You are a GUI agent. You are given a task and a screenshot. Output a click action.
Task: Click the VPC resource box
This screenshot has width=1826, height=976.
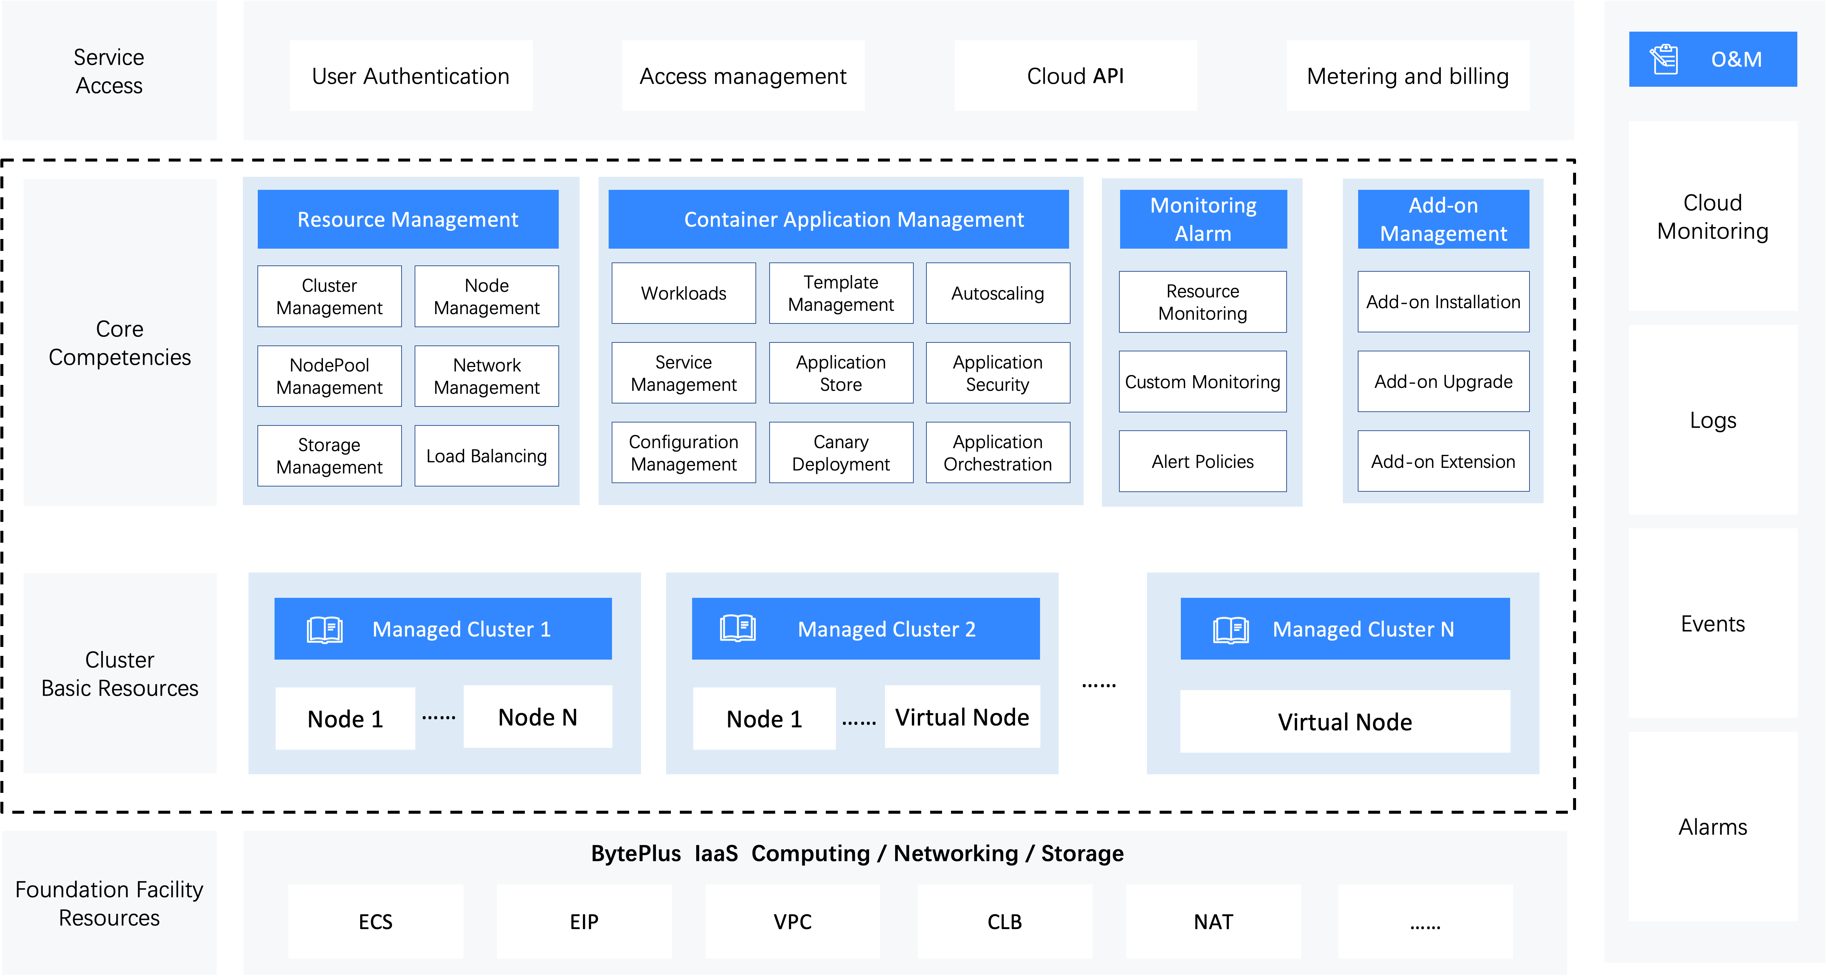792,921
